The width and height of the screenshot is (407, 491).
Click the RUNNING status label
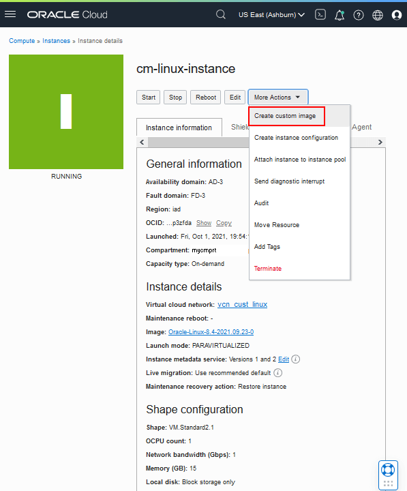[x=66, y=177]
